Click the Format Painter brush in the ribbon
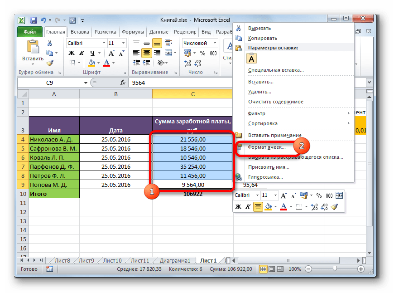 click(50, 63)
